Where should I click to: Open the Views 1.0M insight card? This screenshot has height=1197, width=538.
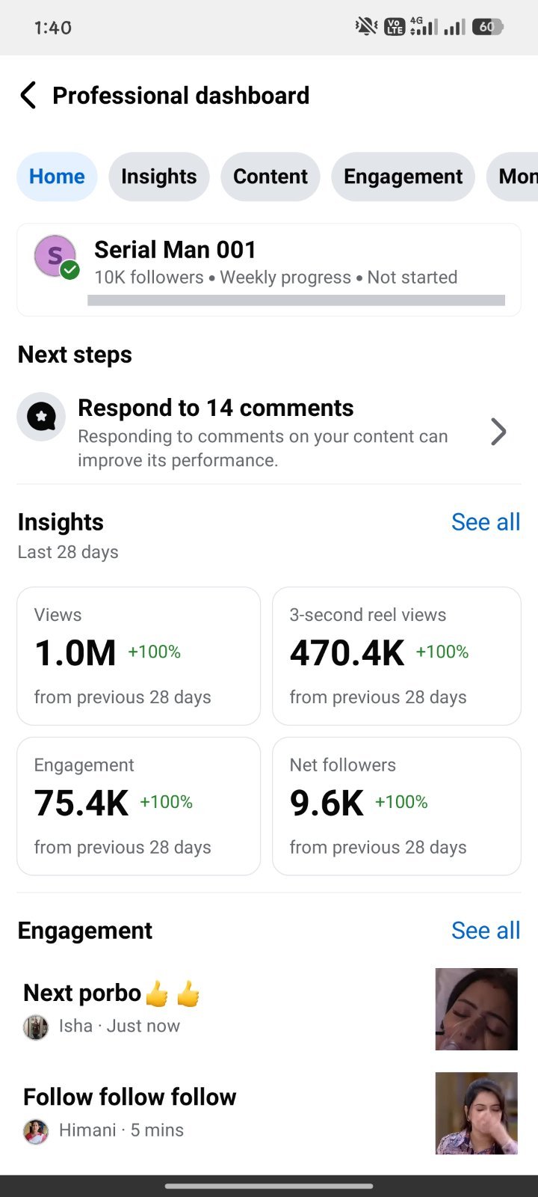(139, 656)
